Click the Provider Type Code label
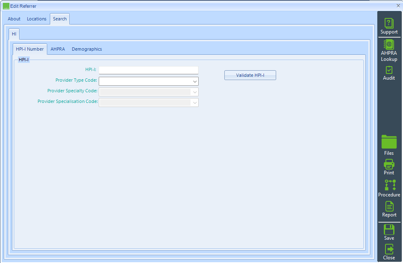The height and width of the screenshot is (263, 403). 76,80
